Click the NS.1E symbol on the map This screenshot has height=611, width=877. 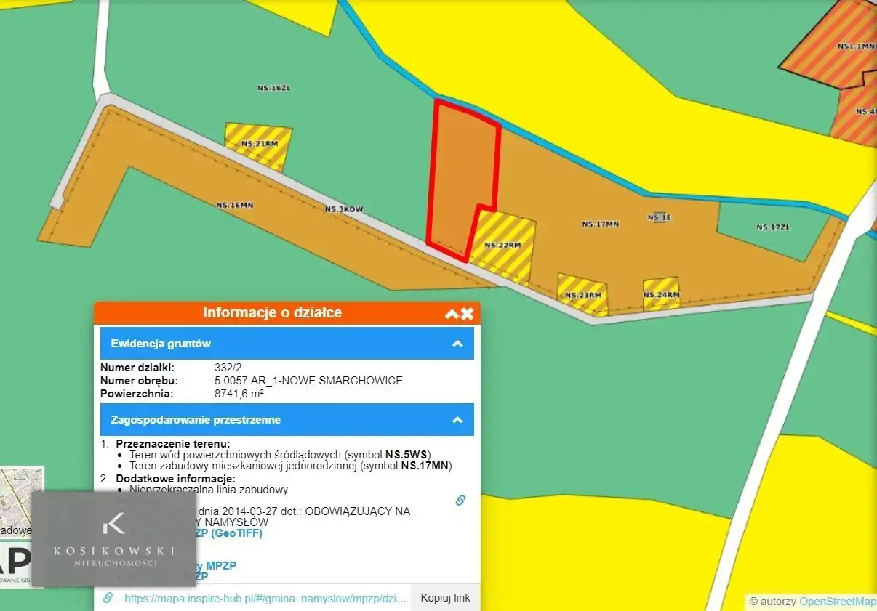pyautogui.click(x=658, y=217)
